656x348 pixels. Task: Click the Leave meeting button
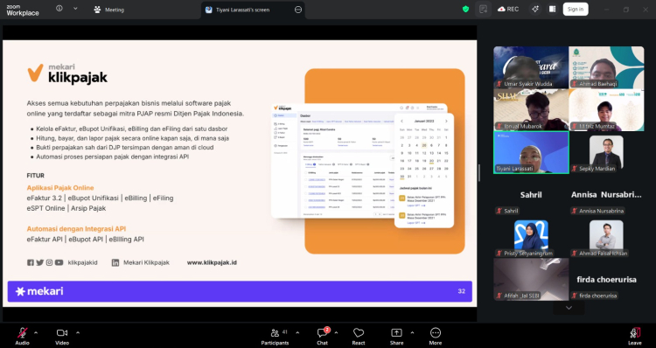635,337
